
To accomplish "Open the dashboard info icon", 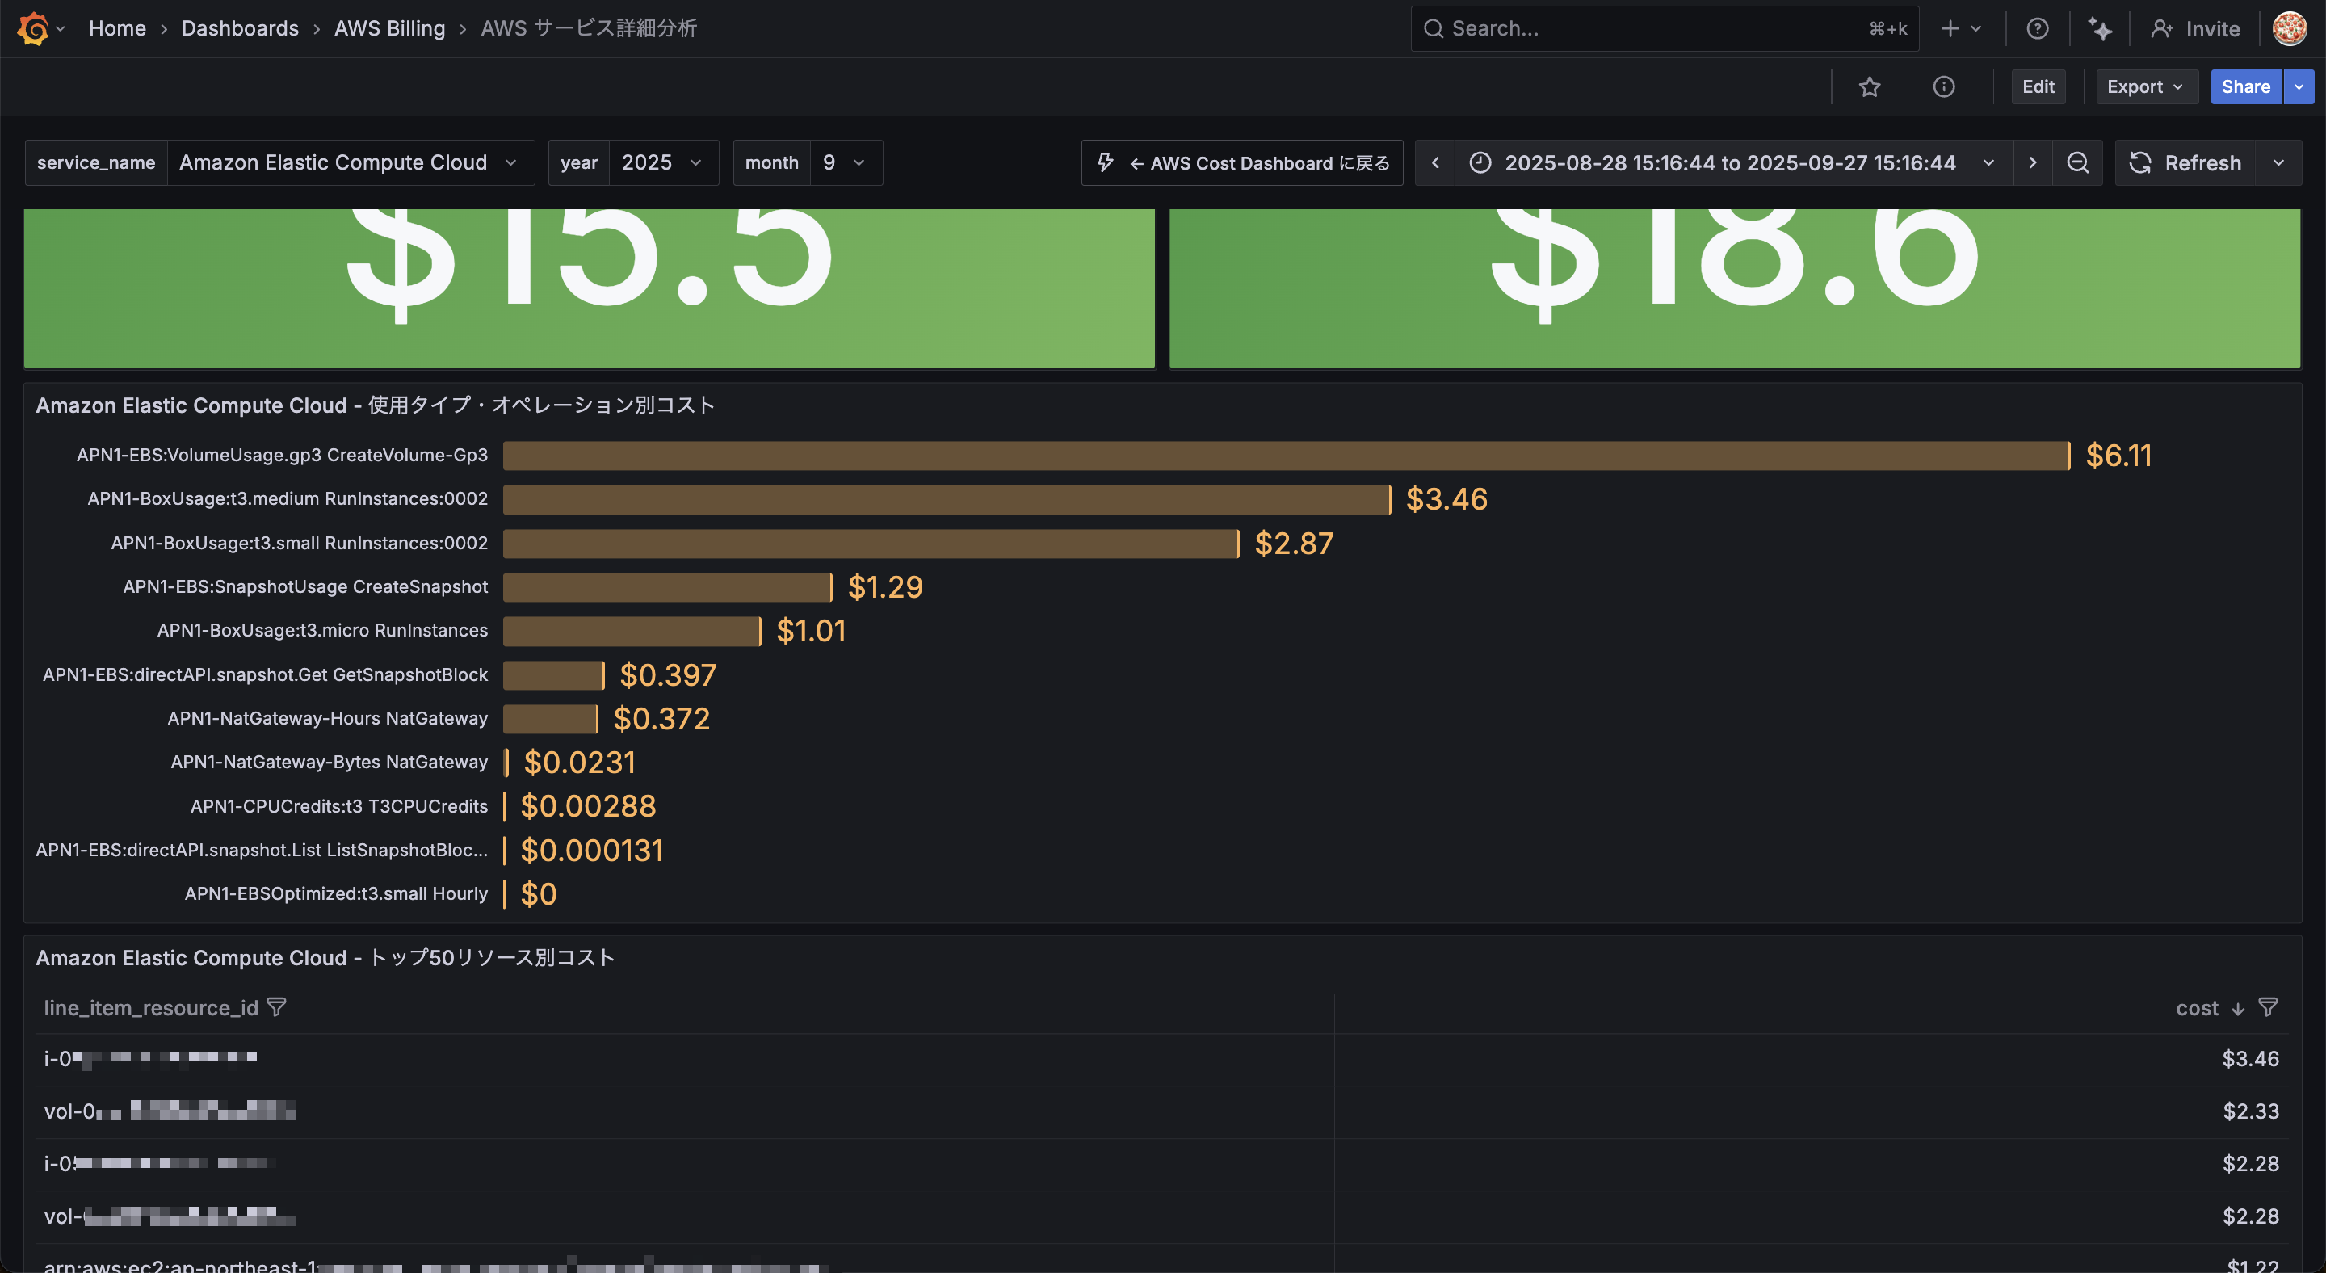I will pos(1943,86).
